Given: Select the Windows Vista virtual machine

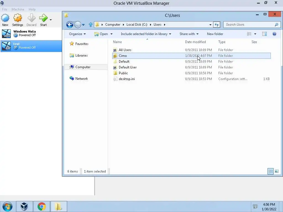Looking at the screenshot, I should tap(31, 33).
